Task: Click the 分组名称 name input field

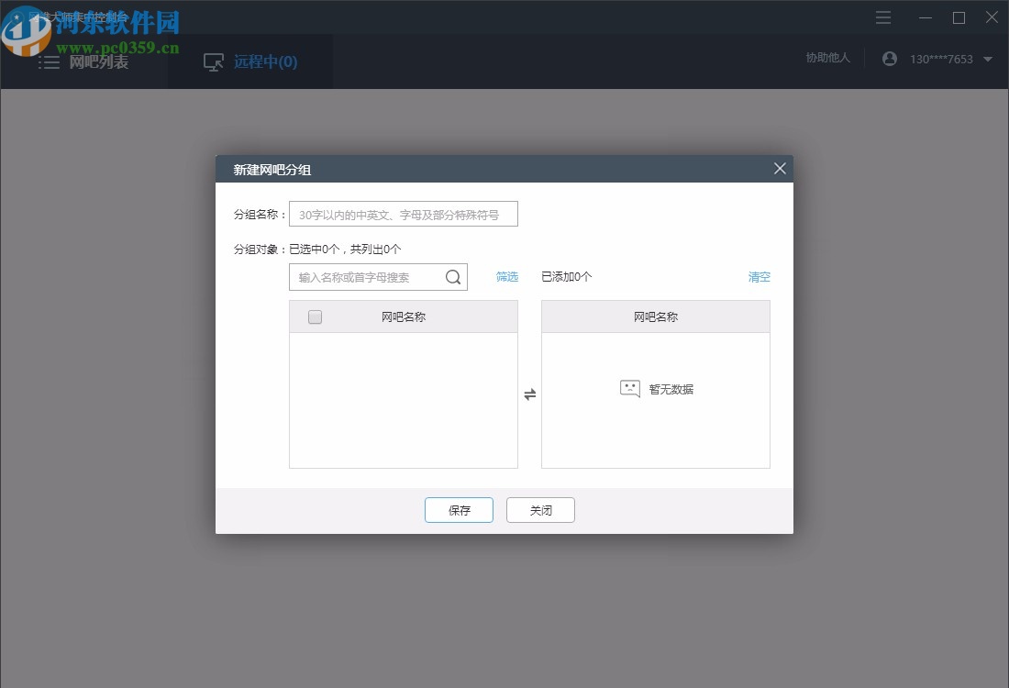Action: (403, 213)
